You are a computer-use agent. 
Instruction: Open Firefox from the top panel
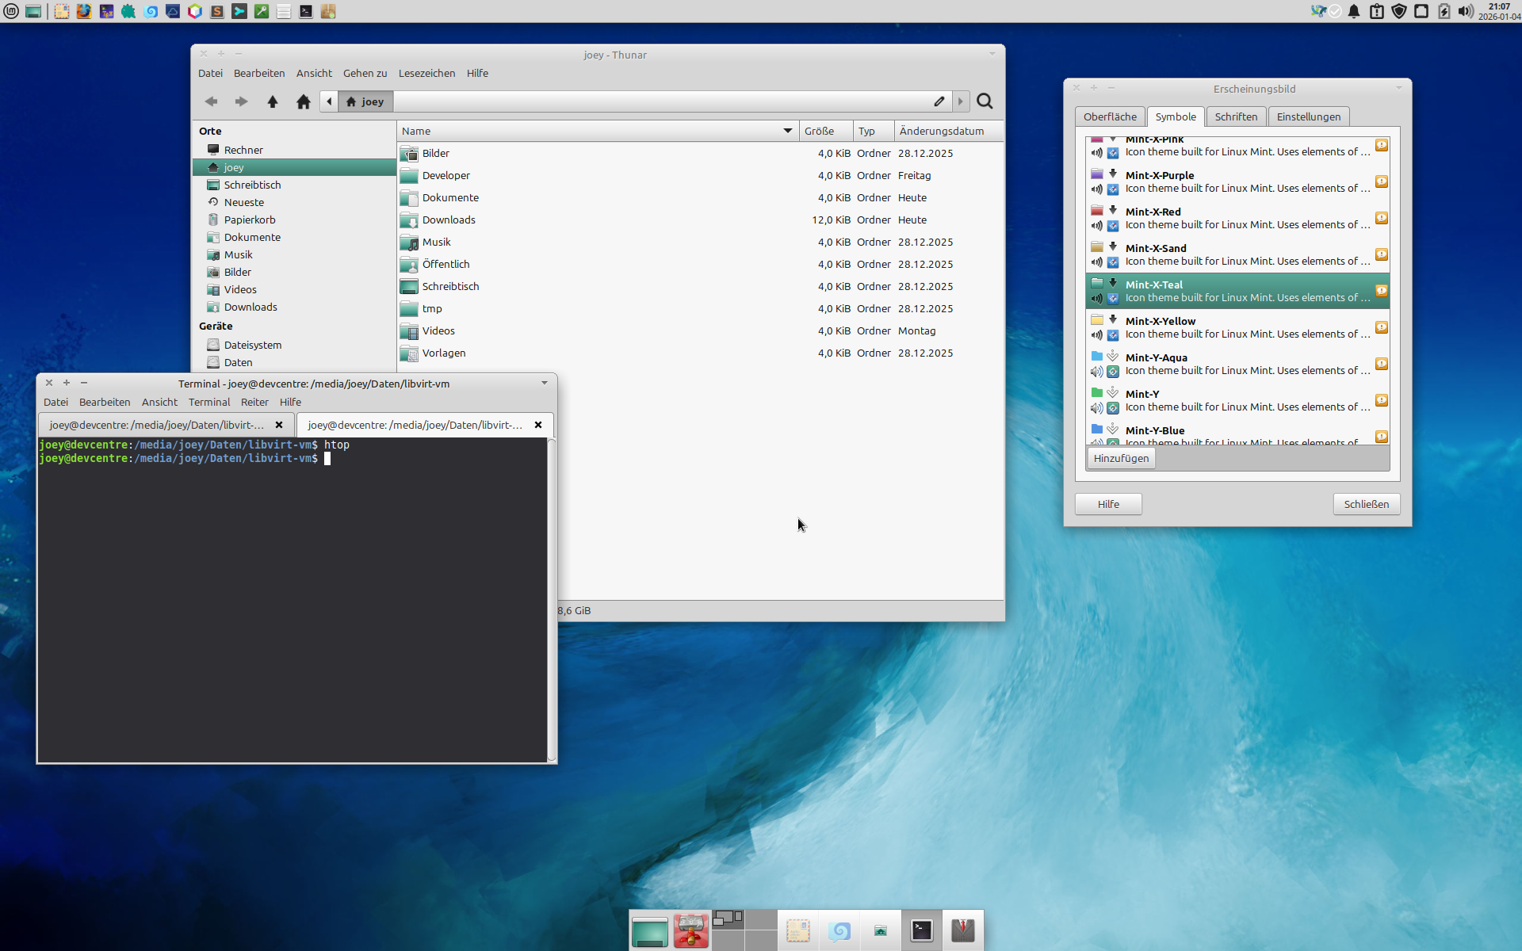[x=83, y=11]
